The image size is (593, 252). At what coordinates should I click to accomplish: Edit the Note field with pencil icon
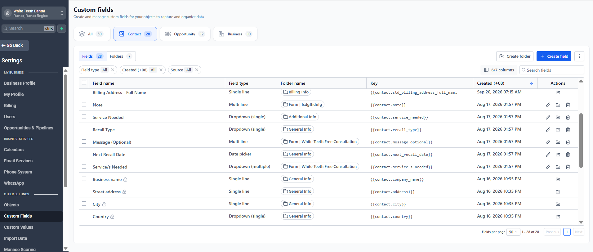tap(548, 105)
